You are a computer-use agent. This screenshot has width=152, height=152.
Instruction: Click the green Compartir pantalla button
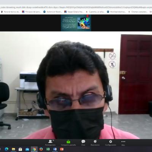click(68, 142)
